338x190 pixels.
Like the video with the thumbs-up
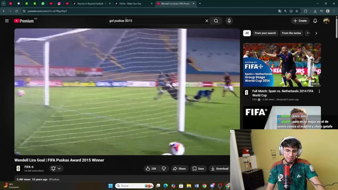point(151,169)
